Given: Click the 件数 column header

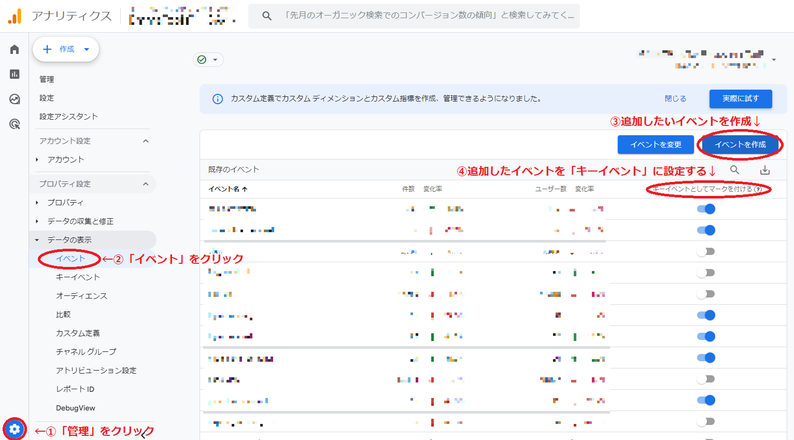Looking at the screenshot, I should (x=408, y=189).
